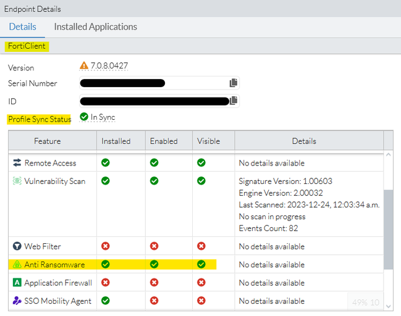
Task: Click the copy icon next to Serial Number
Action: tap(234, 83)
